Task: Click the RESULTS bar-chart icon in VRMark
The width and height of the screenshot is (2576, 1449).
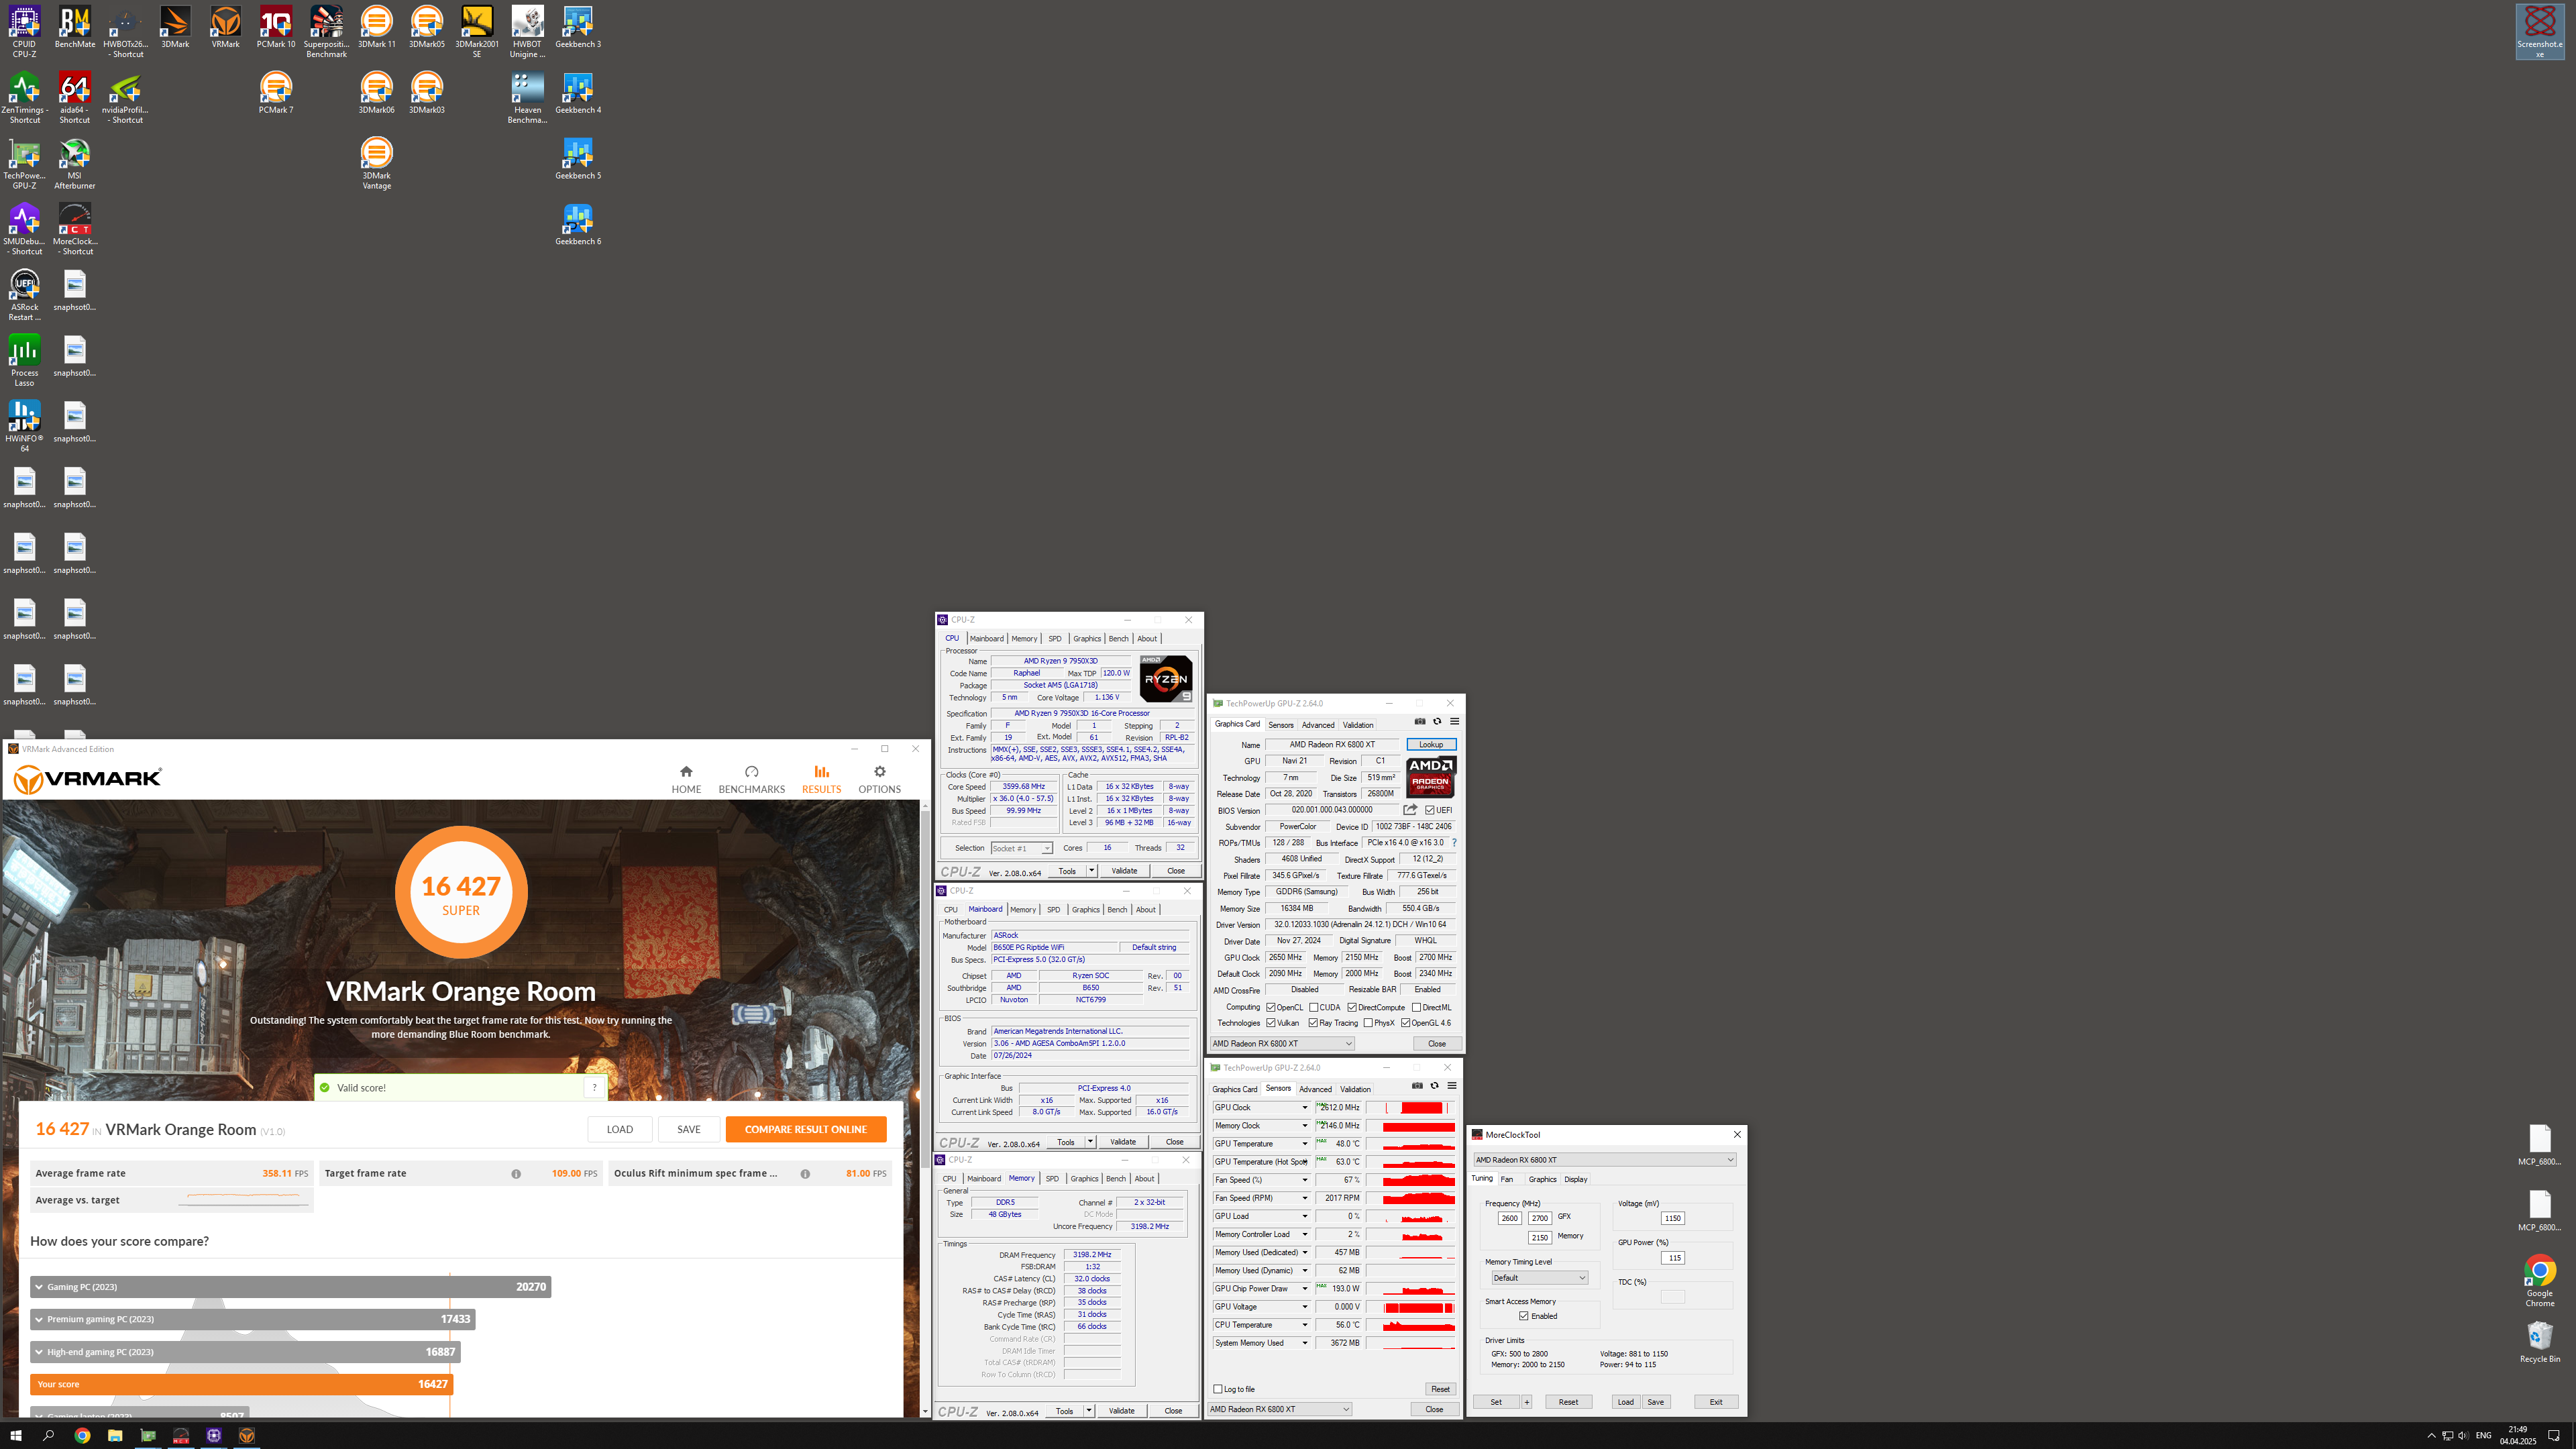Action: pos(821,771)
